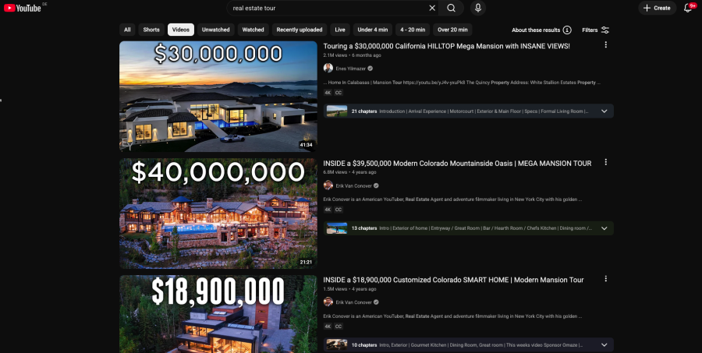Expand the 10 chapters dropdown chevron
The height and width of the screenshot is (353, 702).
pyautogui.click(x=604, y=345)
